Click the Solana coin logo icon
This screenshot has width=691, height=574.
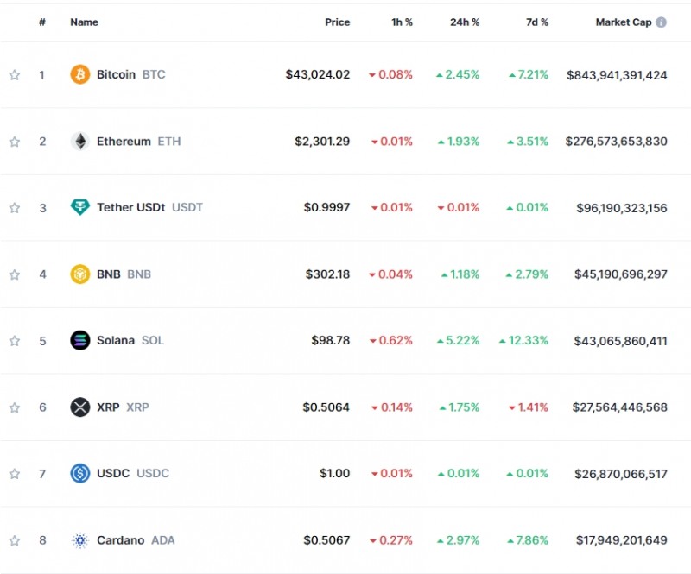(80, 340)
